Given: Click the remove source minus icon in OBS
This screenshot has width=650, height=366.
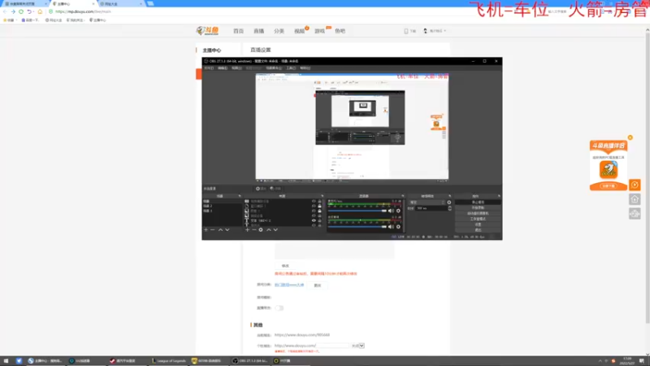Looking at the screenshot, I should tap(254, 230).
